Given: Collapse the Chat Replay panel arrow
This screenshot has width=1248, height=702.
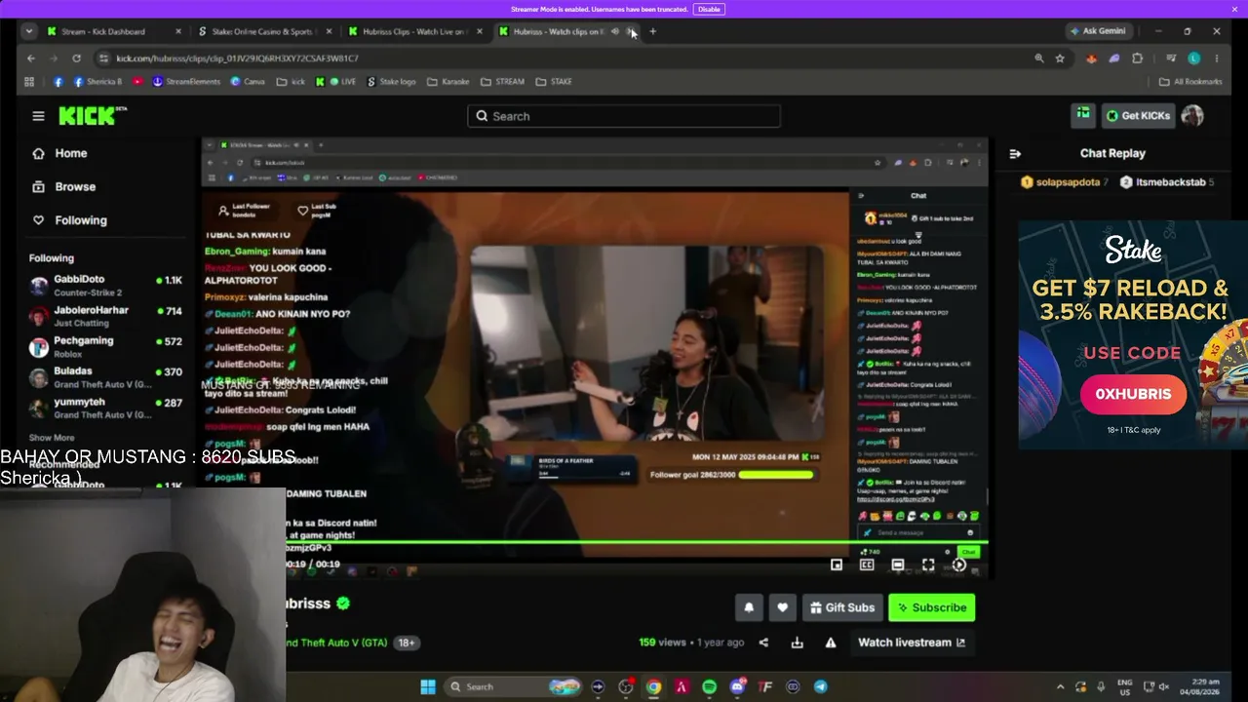Looking at the screenshot, I should 1015,153.
